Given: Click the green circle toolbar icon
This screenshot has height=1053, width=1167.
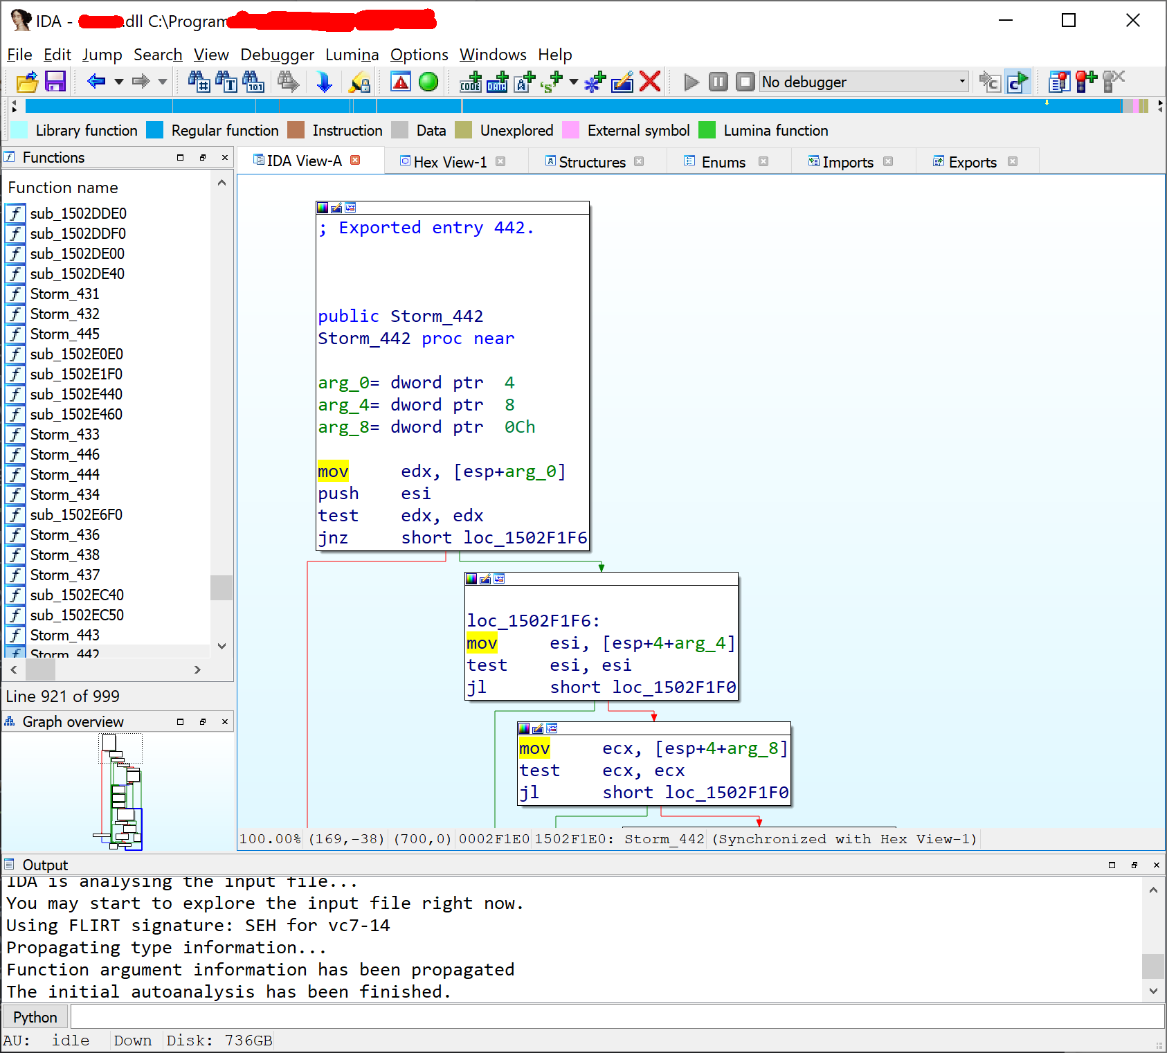Looking at the screenshot, I should 429,82.
